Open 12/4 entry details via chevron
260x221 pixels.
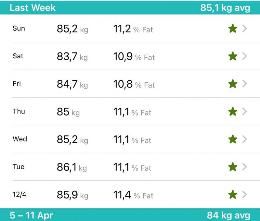pyautogui.click(x=245, y=194)
